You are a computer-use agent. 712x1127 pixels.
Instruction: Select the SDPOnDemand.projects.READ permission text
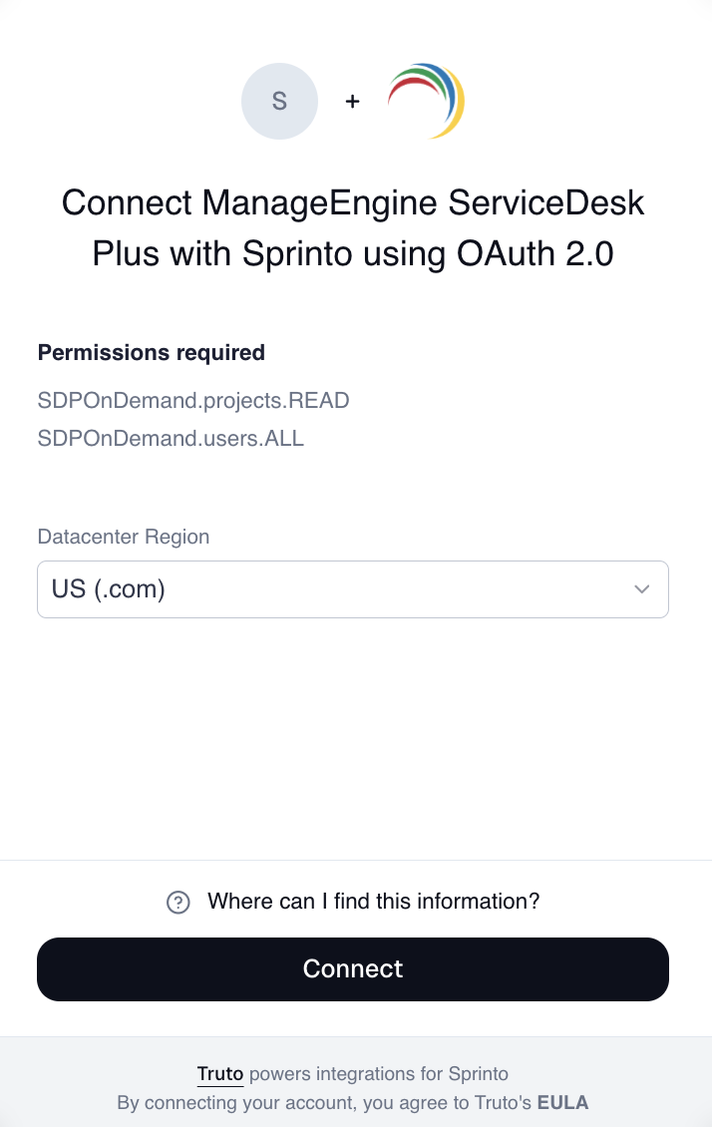click(193, 401)
